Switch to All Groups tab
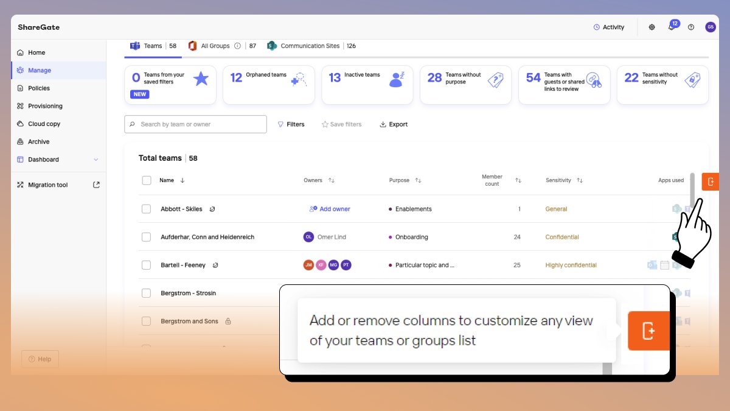The height and width of the screenshot is (411, 730). click(x=222, y=46)
